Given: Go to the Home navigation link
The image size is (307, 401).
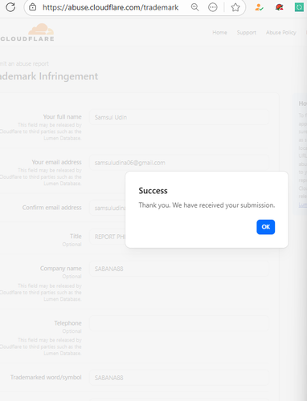Looking at the screenshot, I should [219, 32].
